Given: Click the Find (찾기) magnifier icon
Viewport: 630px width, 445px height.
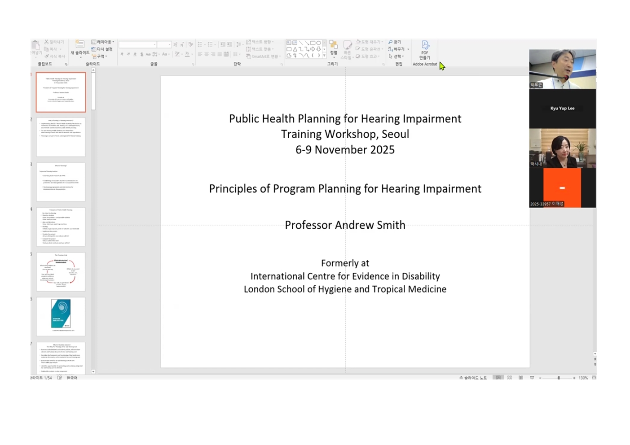Looking at the screenshot, I should [391, 42].
